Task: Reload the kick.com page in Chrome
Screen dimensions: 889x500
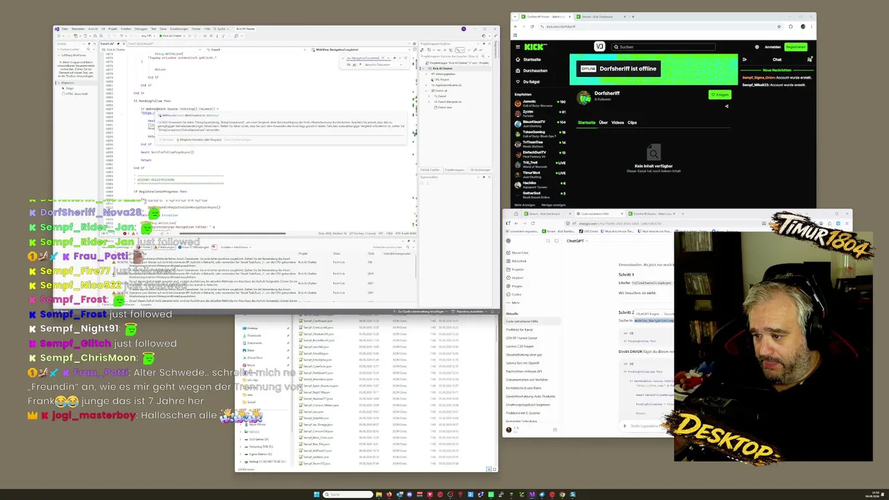Action: click(532, 26)
